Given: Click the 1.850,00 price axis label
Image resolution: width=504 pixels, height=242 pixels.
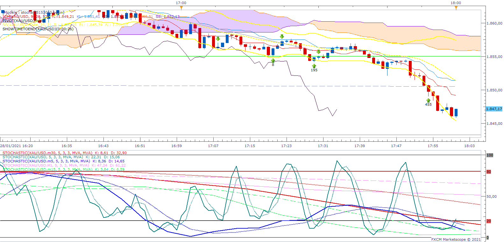Looking at the screenshot, I should tap(494, 90).
